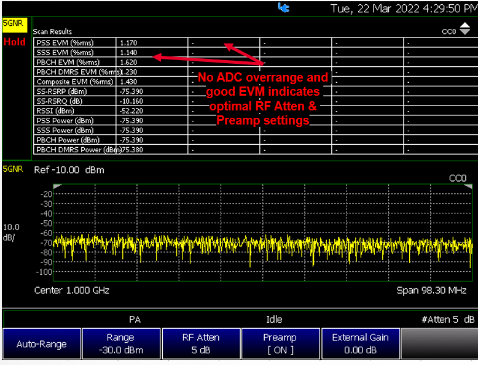Select the PBCH DMRS Power (dBm) row label
Image resolution: width=478 pixels, height=365 pixels.
point(79,150)
